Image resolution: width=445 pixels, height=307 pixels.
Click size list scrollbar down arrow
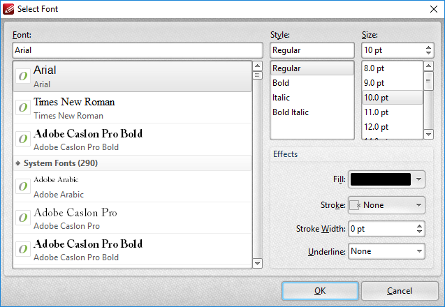pyautogui.click(x=428, y=134)
